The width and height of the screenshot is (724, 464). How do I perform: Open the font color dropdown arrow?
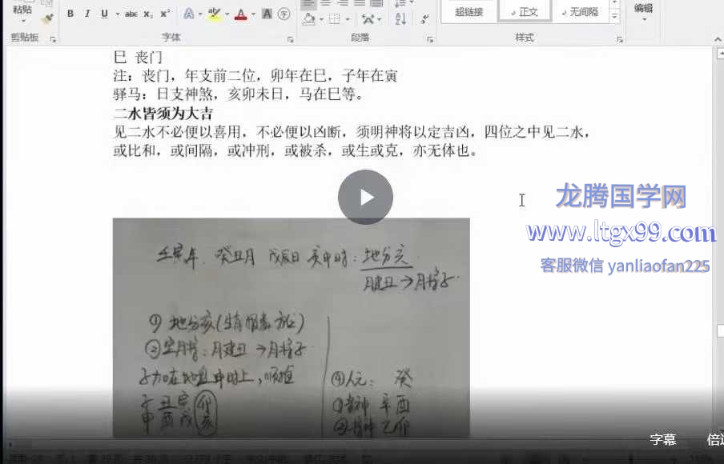pos(254,14)
